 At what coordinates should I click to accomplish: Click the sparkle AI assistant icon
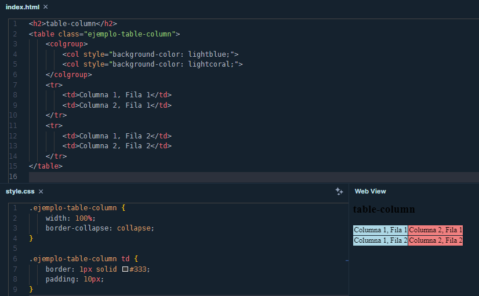pyautogui.click(x=339, y=191)
